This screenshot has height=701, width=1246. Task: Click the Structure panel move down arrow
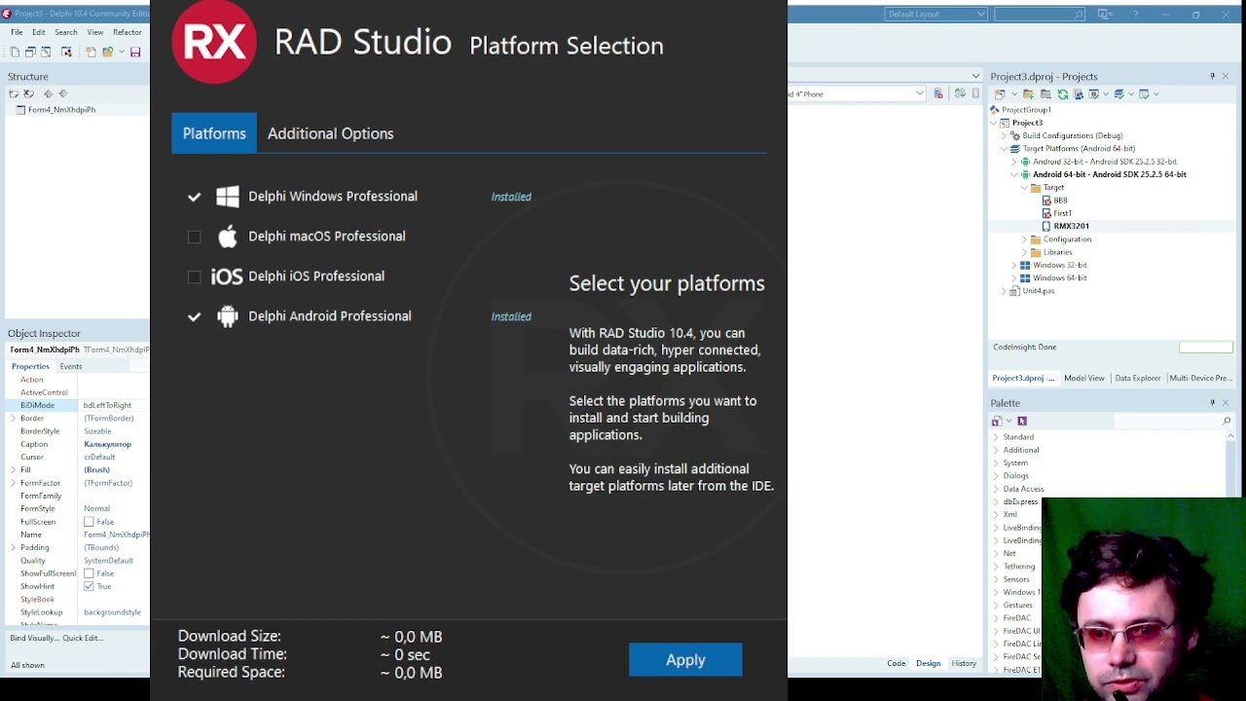(x=63, y=93)
